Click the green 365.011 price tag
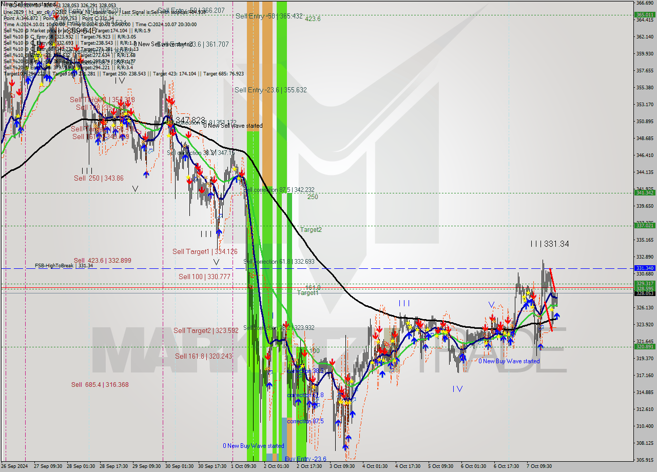The height and width of the screenshot is (472, 657). point(645,15)
